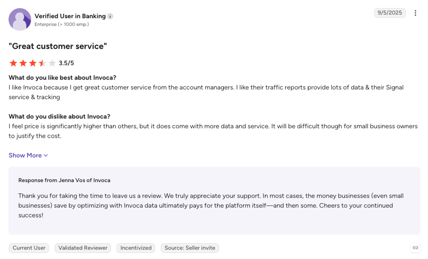Select the Validated Reviewer tag
The height and width of the screenshot is (259, 428).
83,248
